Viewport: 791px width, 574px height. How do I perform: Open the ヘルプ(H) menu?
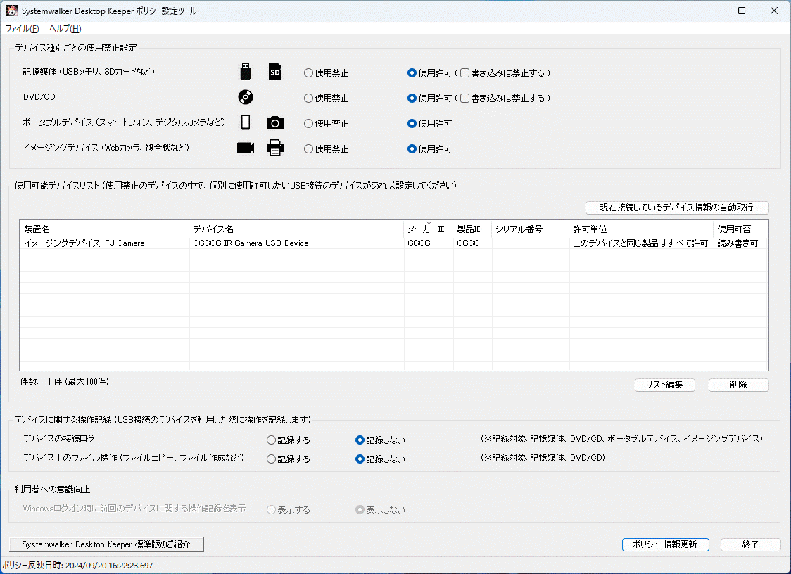(65, 29)
